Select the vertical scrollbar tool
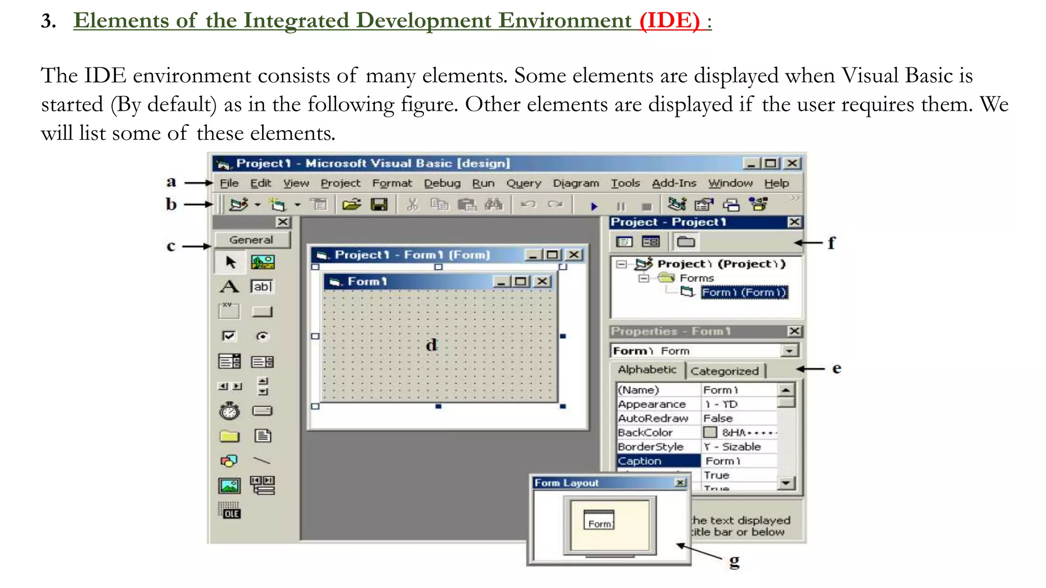Screen dimensions: 1046x588 263,386
